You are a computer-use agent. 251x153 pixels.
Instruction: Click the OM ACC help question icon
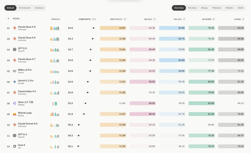coord(154,19)
